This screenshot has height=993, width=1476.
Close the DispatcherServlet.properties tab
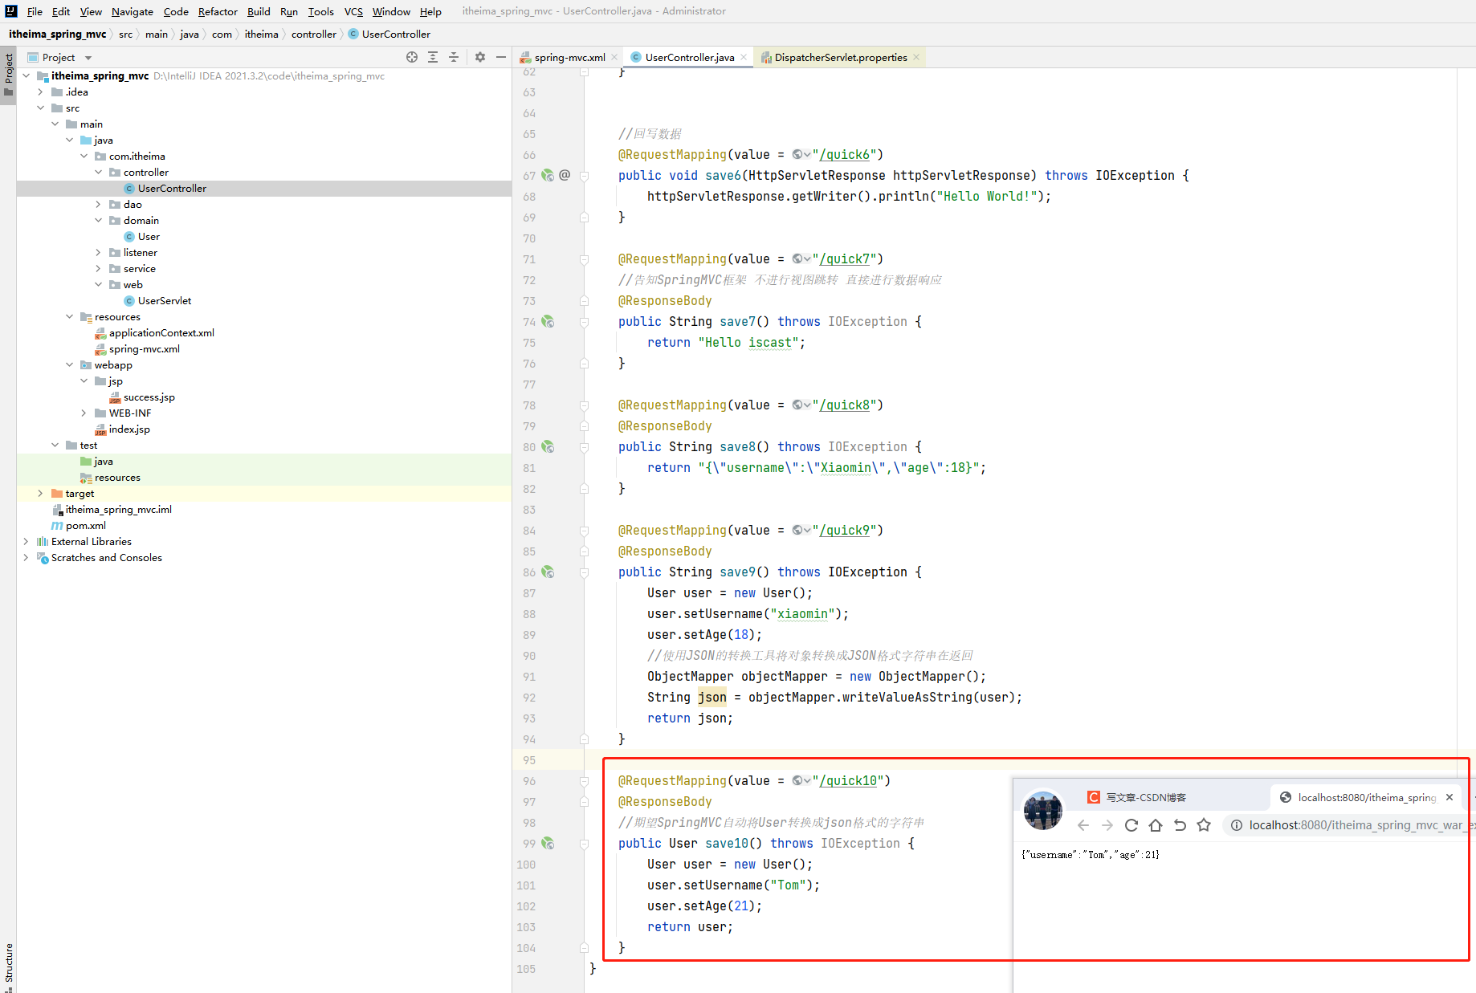(x=916, y=57)
